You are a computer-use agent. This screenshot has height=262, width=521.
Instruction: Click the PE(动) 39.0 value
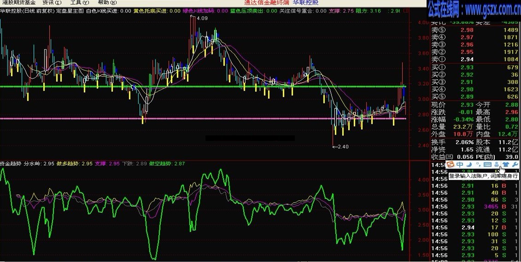coord(512,157)
